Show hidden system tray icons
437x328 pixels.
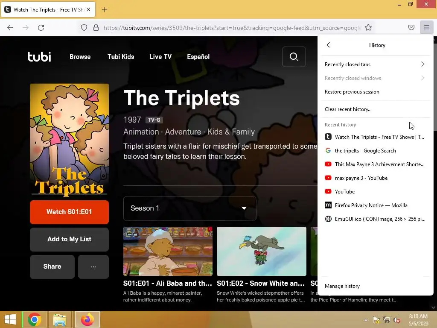point(366,320)
